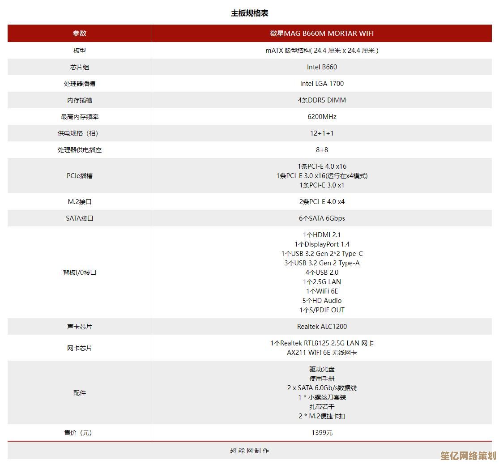Click the 背板I/0接口 row label
The width and height of the screenshot is (499, 464).
coord(80,272)
